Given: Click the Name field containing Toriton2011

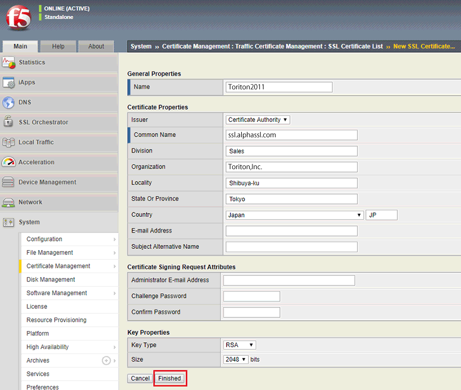Looking at the screenshot, I should point(279,87).
